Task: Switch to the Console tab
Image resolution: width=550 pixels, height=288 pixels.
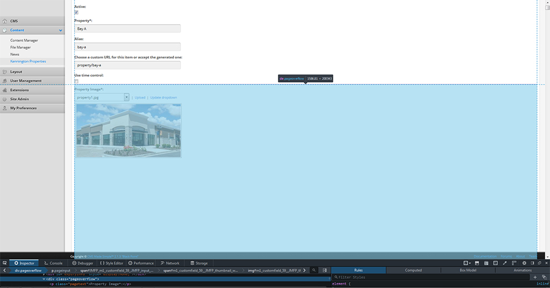Action: tap(53, 263)
